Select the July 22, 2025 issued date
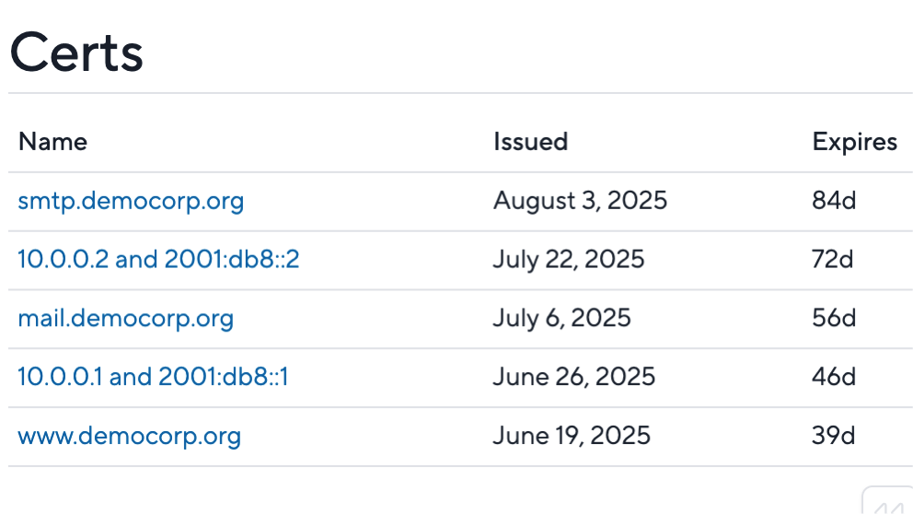 click(x=569, y=260)
